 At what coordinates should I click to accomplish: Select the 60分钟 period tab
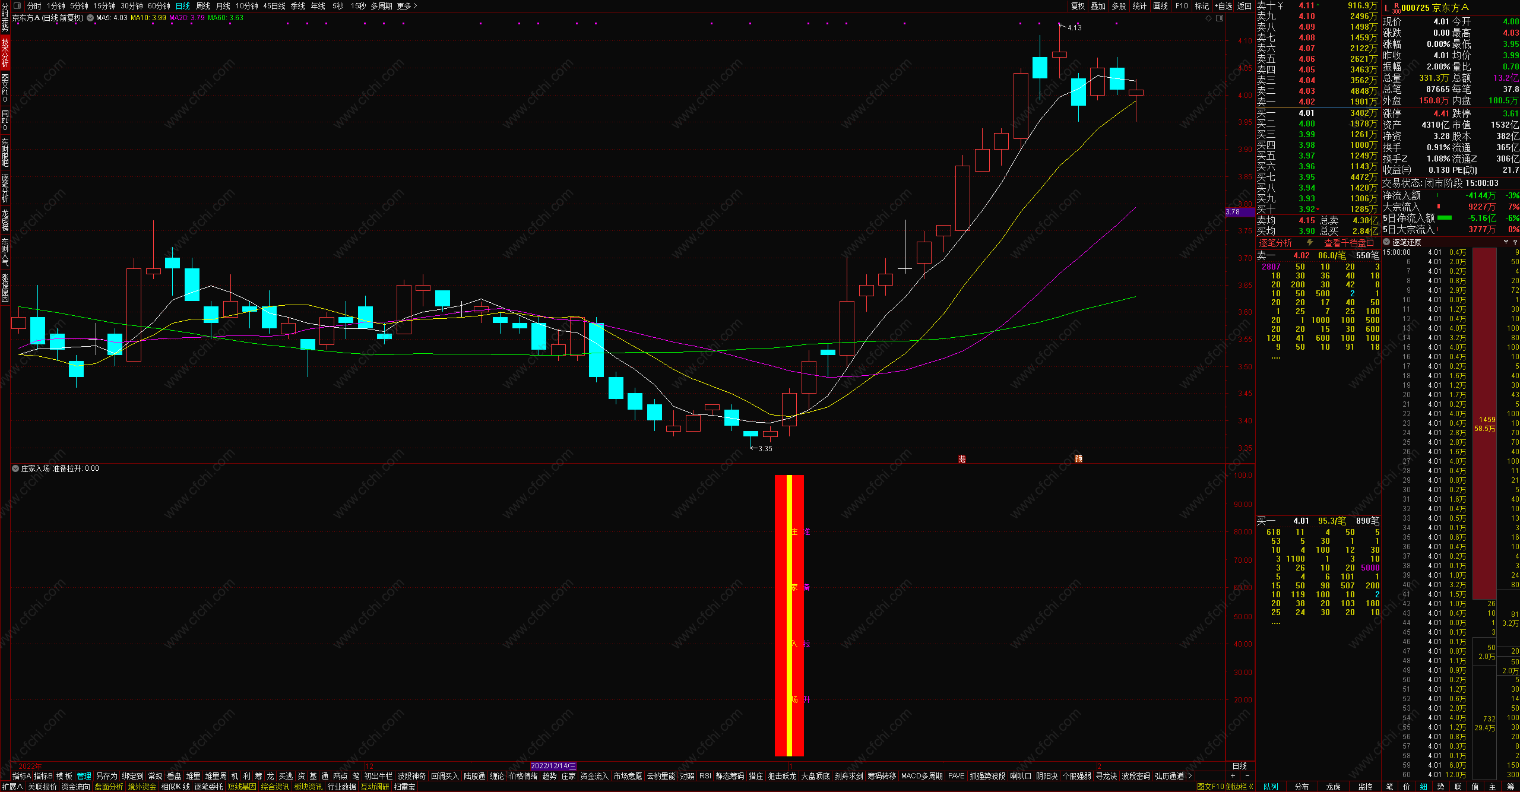pyautogui.click(x=159, y=6)
